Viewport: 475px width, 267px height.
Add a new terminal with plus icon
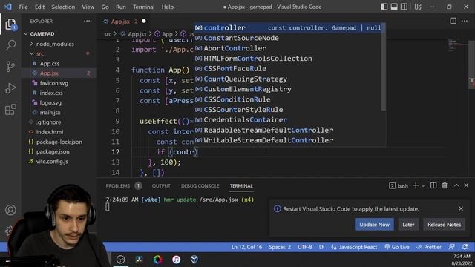pos(416,185)
